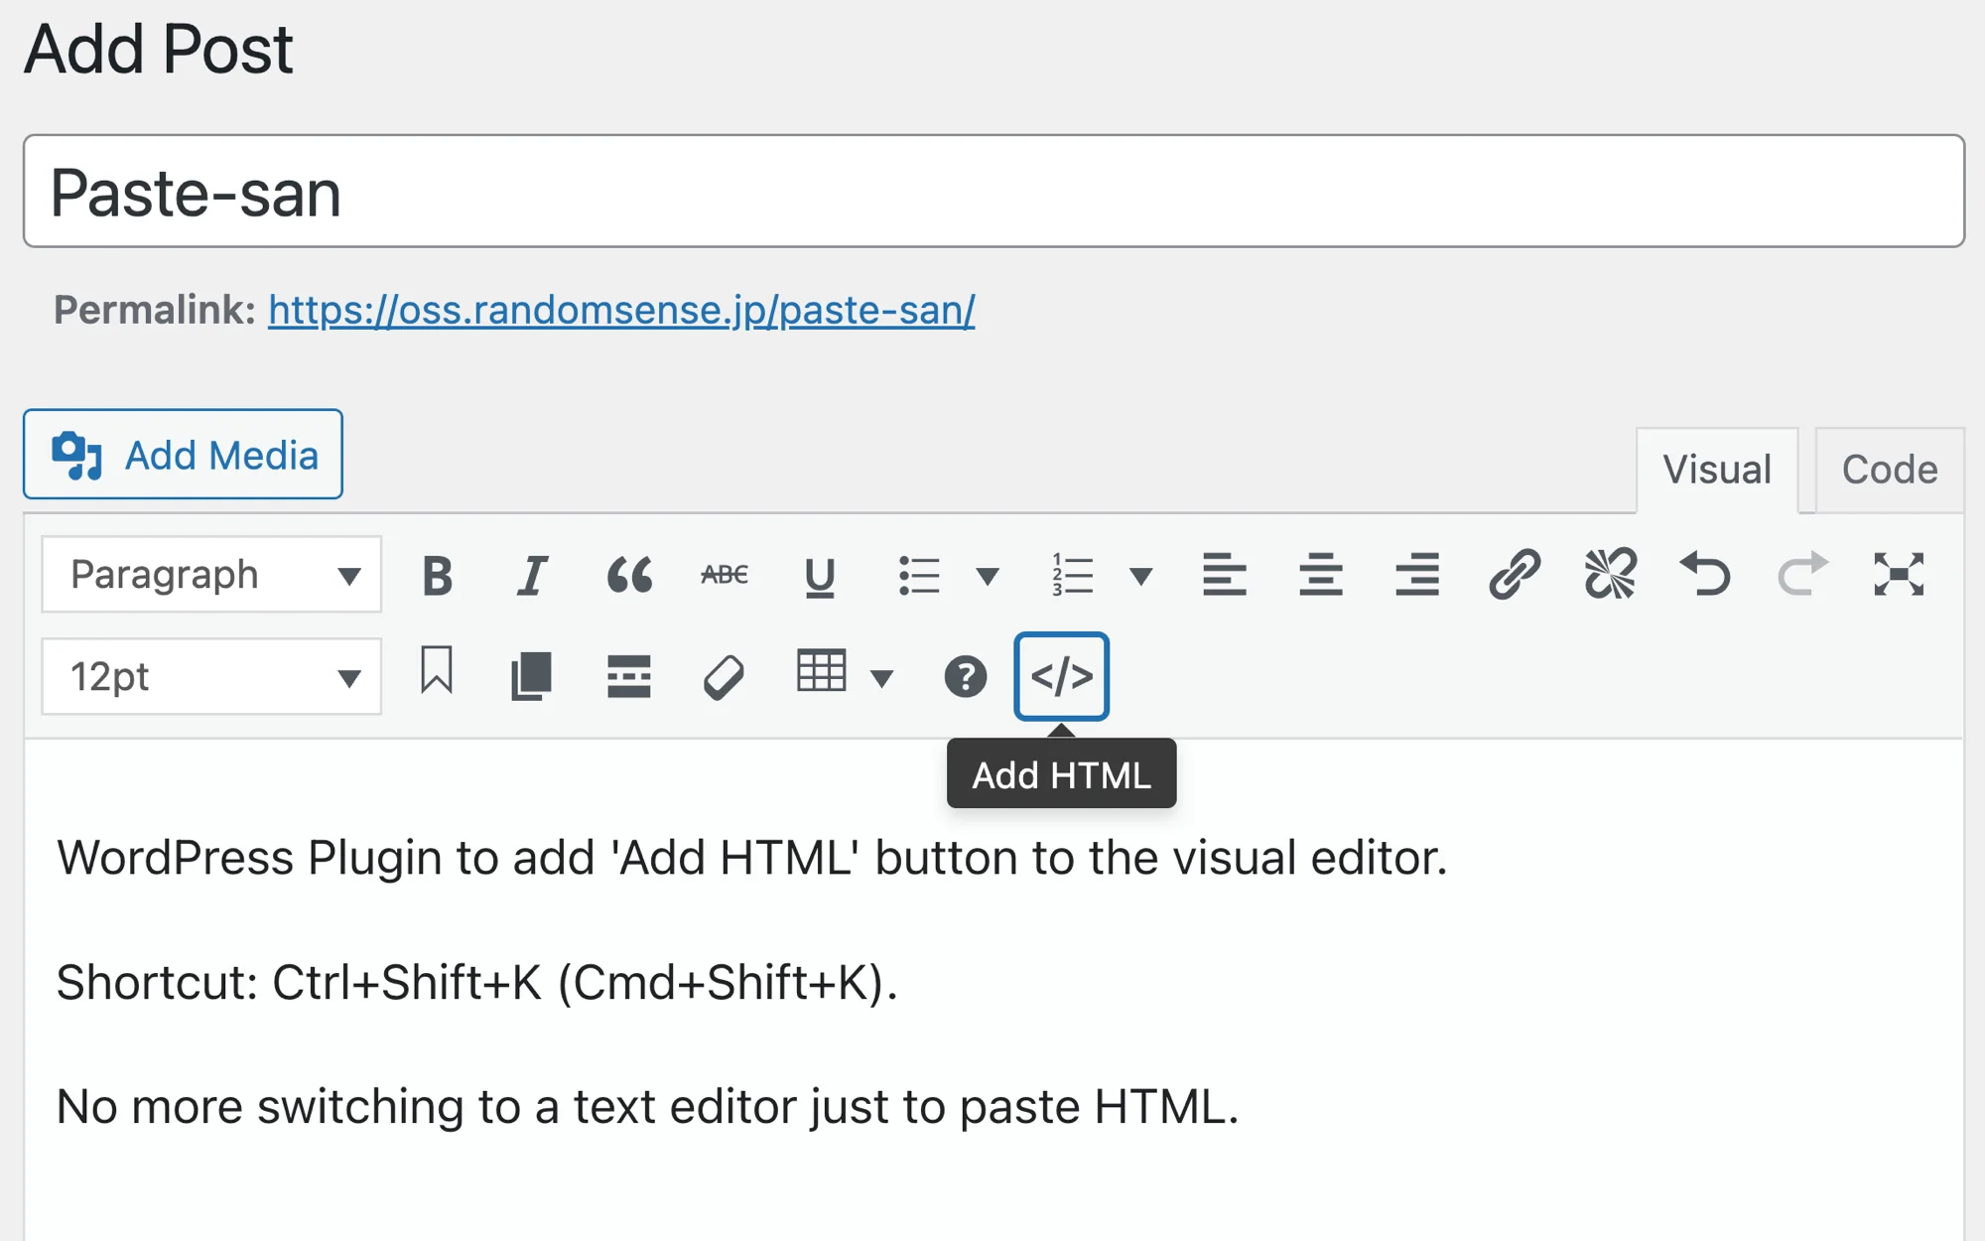The height and width of the screenshot is (1241, 1985).
Task: Clear formatting with the eraser tool
Action: pyautogui.click(x=724, y=676)
